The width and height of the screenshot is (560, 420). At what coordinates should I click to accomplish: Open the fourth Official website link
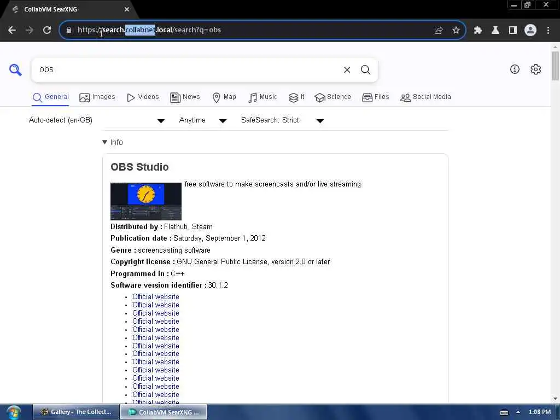pos(156,322)
